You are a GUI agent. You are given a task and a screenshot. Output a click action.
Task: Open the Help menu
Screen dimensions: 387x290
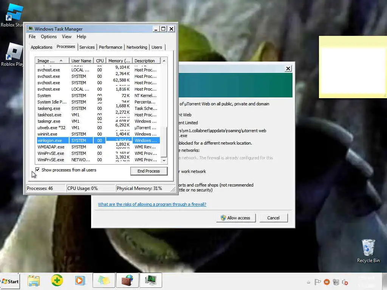click(81, 37)
